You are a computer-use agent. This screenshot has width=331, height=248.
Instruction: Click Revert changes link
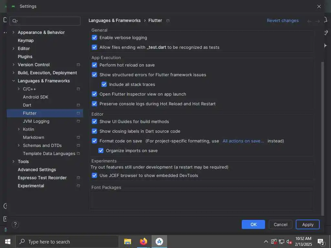[x=283, y=20]
